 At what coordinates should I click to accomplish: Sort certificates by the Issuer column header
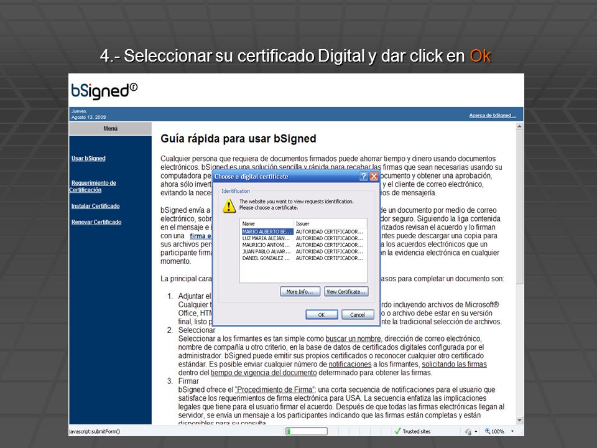tap(330, 223)
